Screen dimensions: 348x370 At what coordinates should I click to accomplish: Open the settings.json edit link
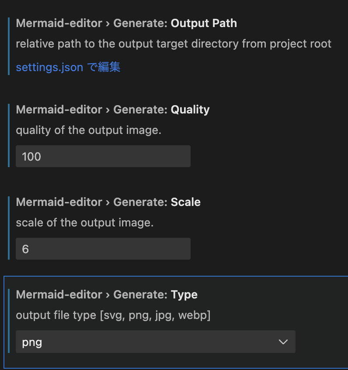68,67
